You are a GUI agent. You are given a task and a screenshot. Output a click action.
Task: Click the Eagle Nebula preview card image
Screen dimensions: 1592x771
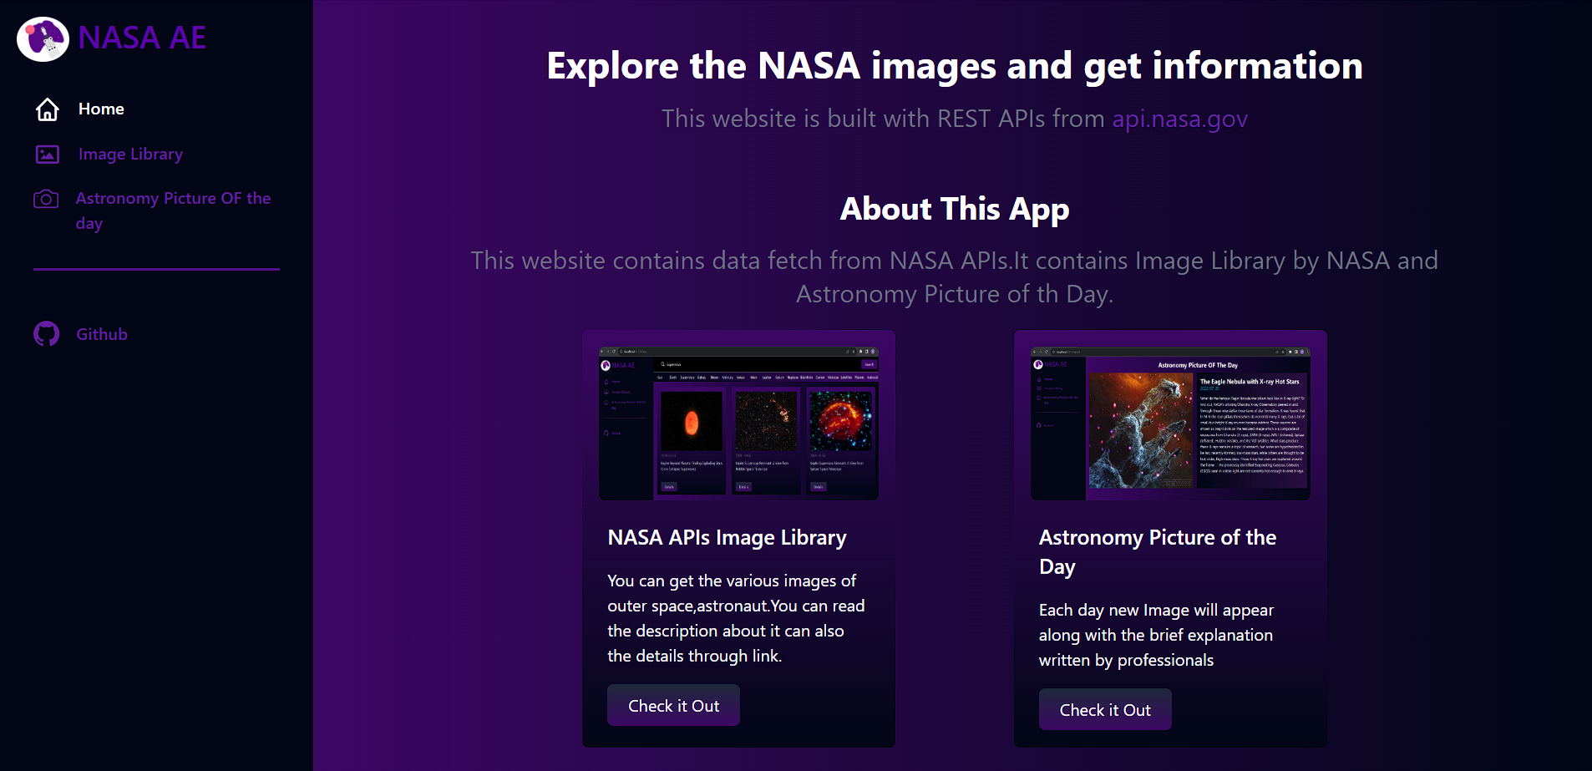[1170, 424]
